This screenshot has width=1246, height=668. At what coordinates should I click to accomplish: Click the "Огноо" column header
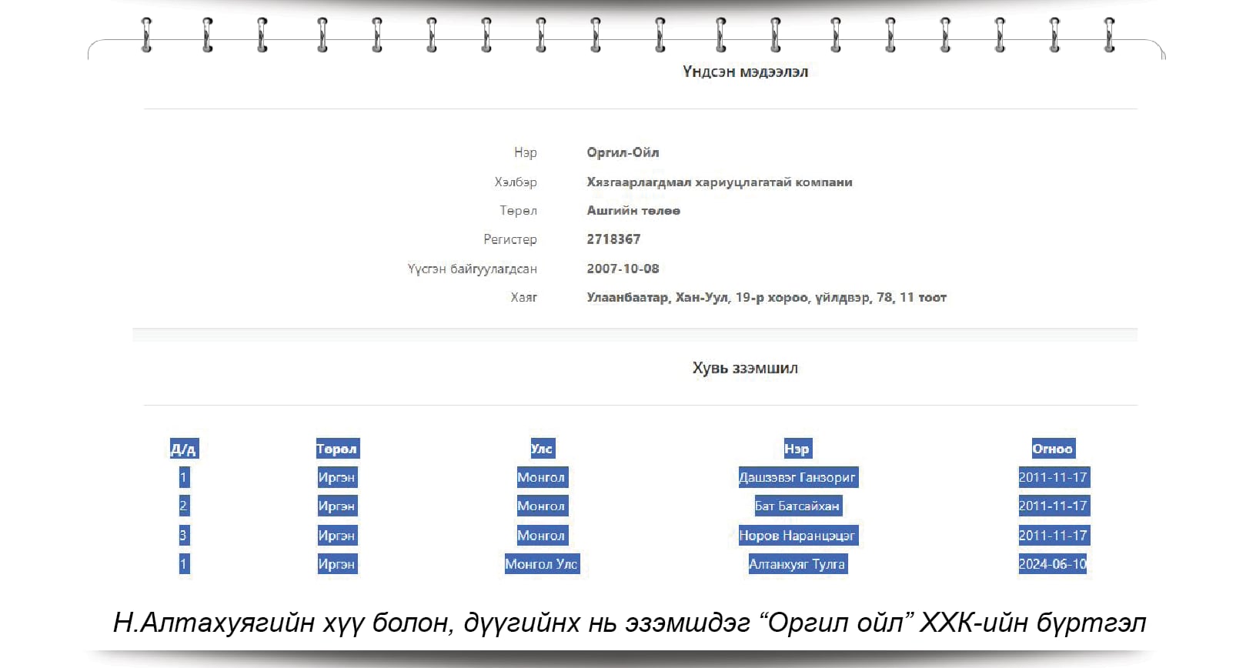(1052, 449)
